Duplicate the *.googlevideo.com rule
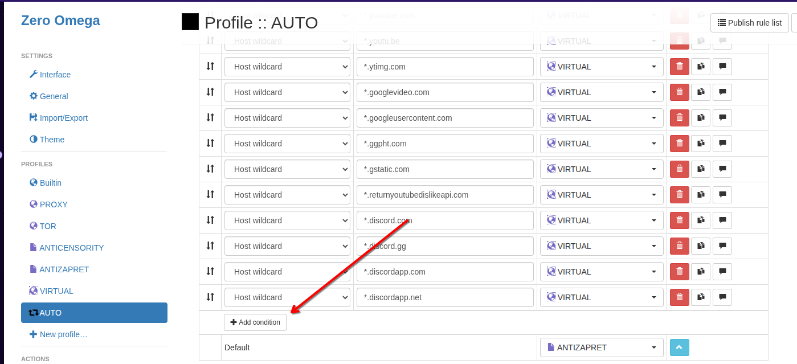Viewport: 797px width, 364px height. [701, 92]
